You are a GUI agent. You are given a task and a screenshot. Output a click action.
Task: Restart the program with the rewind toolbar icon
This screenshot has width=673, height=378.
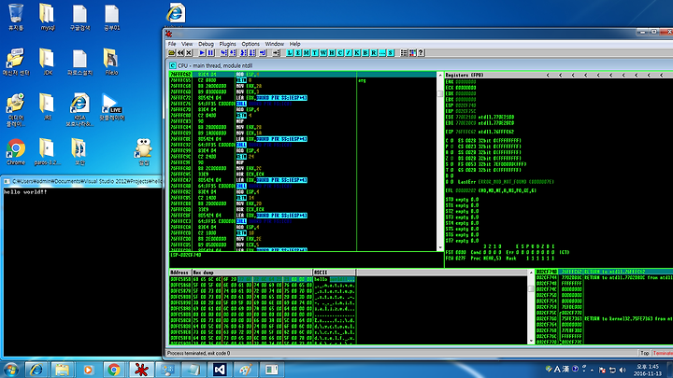click(x=180, y=52)
